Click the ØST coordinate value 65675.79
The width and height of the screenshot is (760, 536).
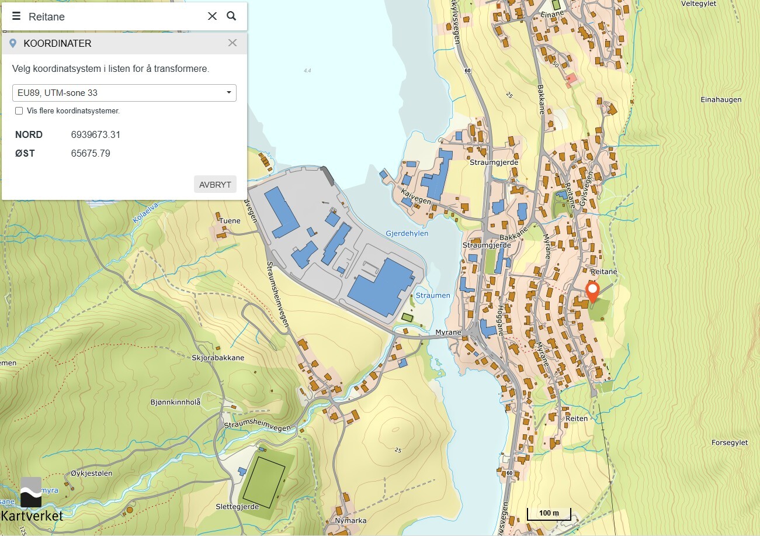pyautogui.click(x=91, y=154)
